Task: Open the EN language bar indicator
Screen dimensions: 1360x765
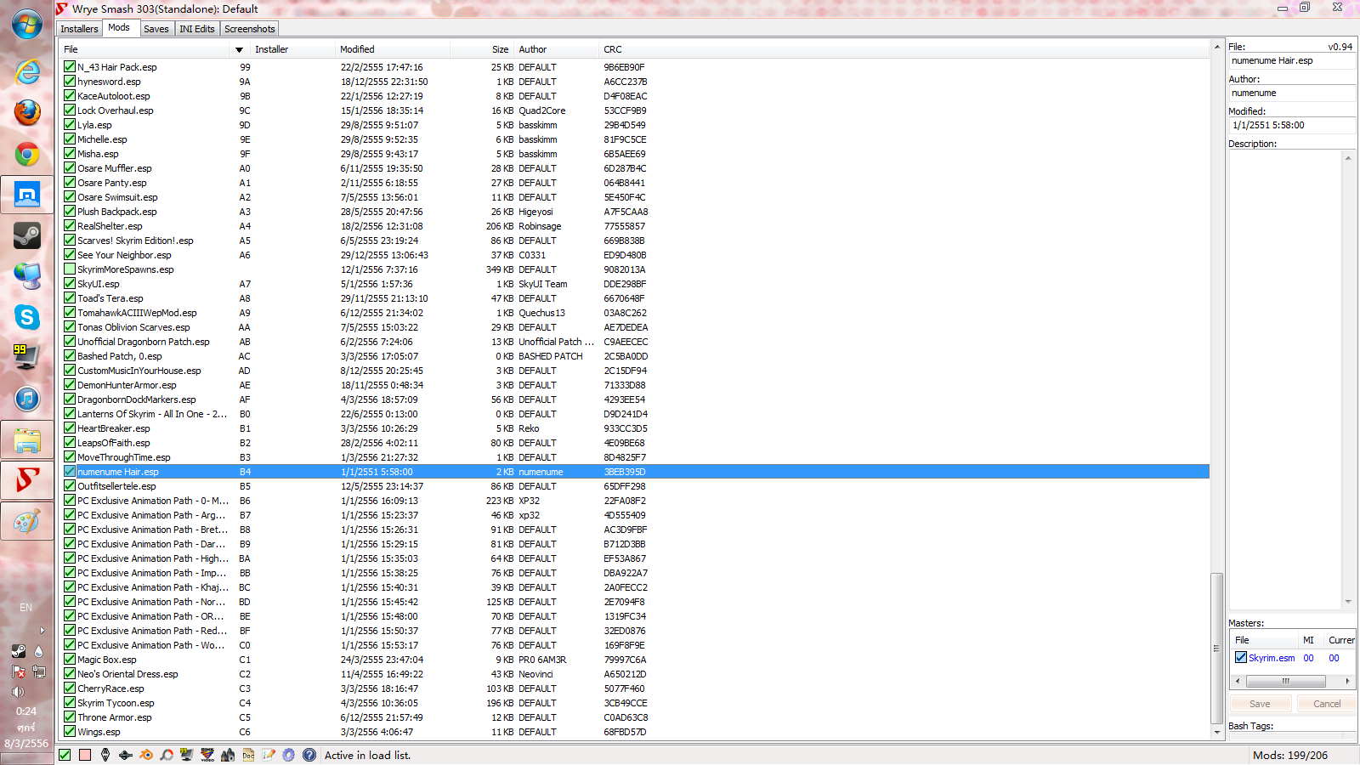Action: pos(25,608)
